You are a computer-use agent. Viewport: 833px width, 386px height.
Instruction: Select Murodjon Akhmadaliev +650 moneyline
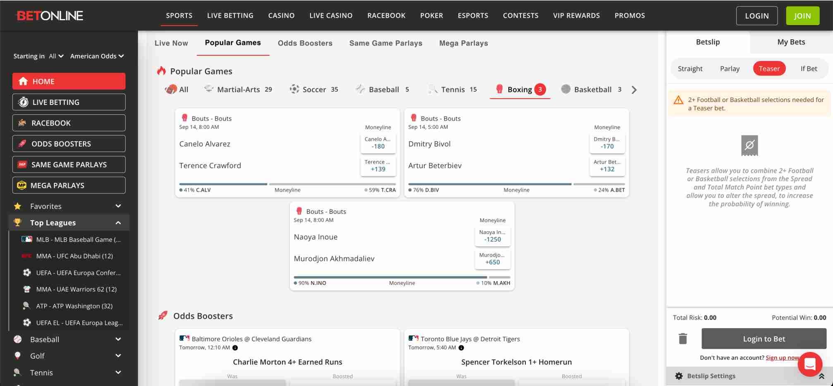pos(492,258)
